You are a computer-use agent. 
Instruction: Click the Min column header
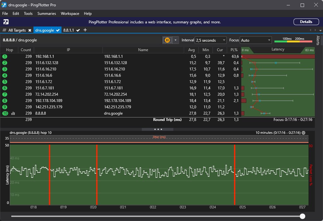coord(206,50)
